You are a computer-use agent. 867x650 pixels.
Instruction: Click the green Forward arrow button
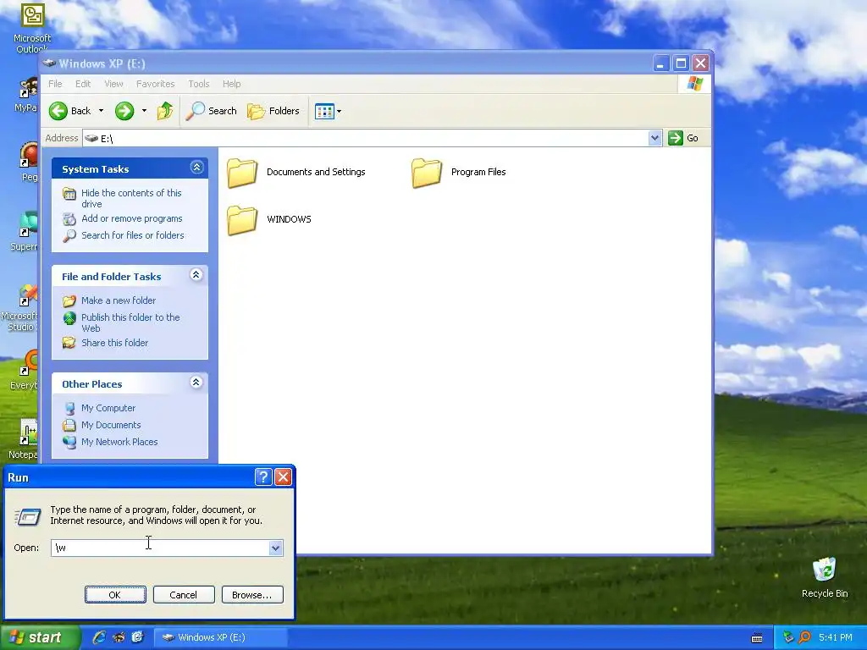tap(124, 111)
